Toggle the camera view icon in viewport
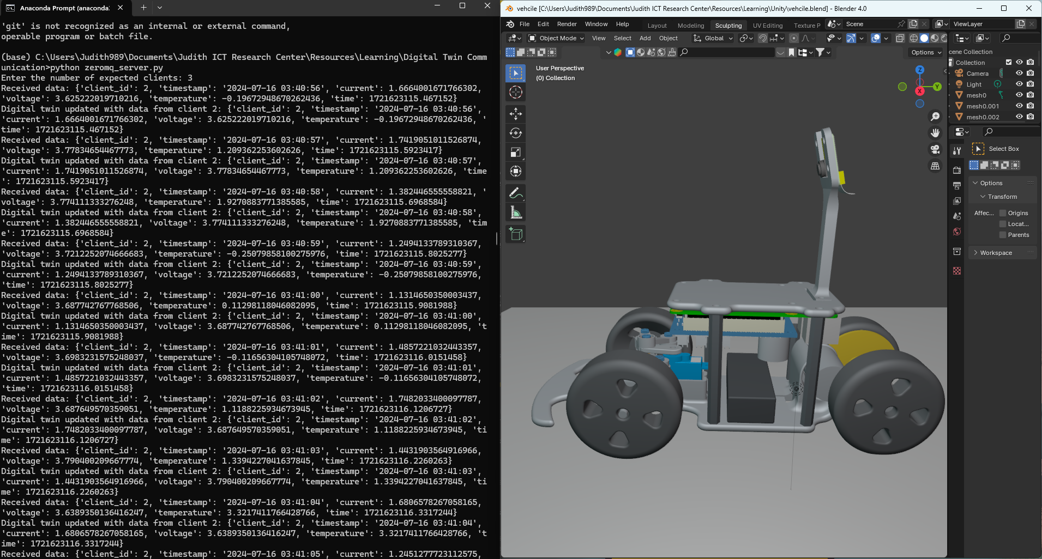This screenshot has height=559, width=1042. pos(935,149)
